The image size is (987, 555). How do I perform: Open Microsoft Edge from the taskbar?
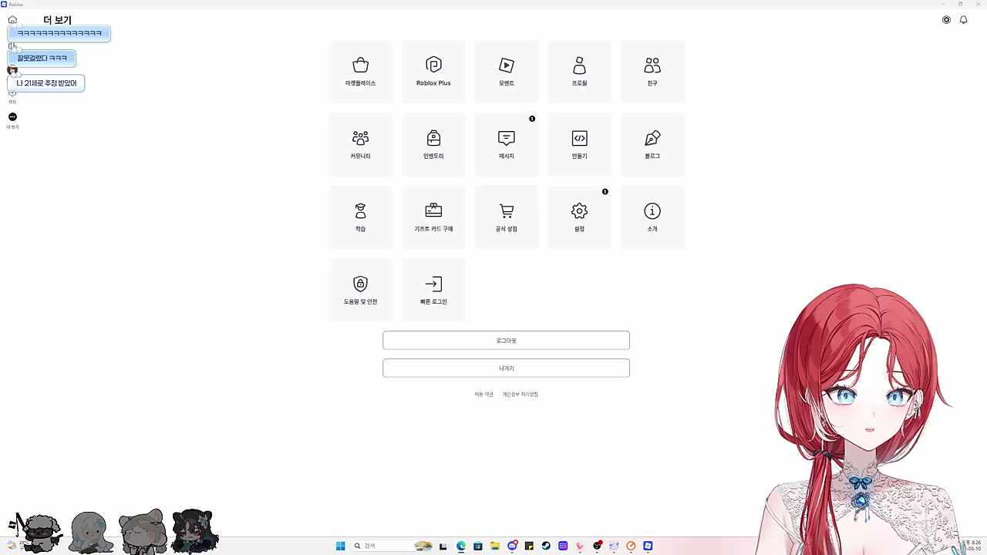tap(461, 546)
